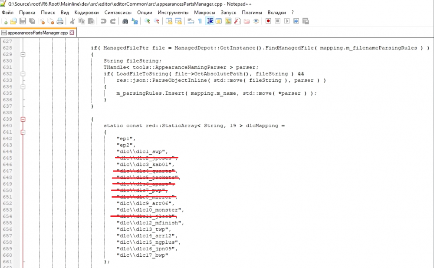
Task: Click the Save file icon
Action: click(22, 21)
